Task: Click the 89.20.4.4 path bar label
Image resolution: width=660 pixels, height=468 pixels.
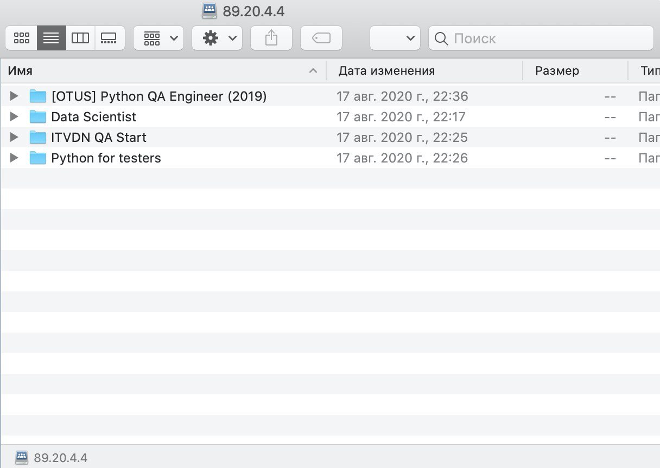Action: tap(60, 458)
